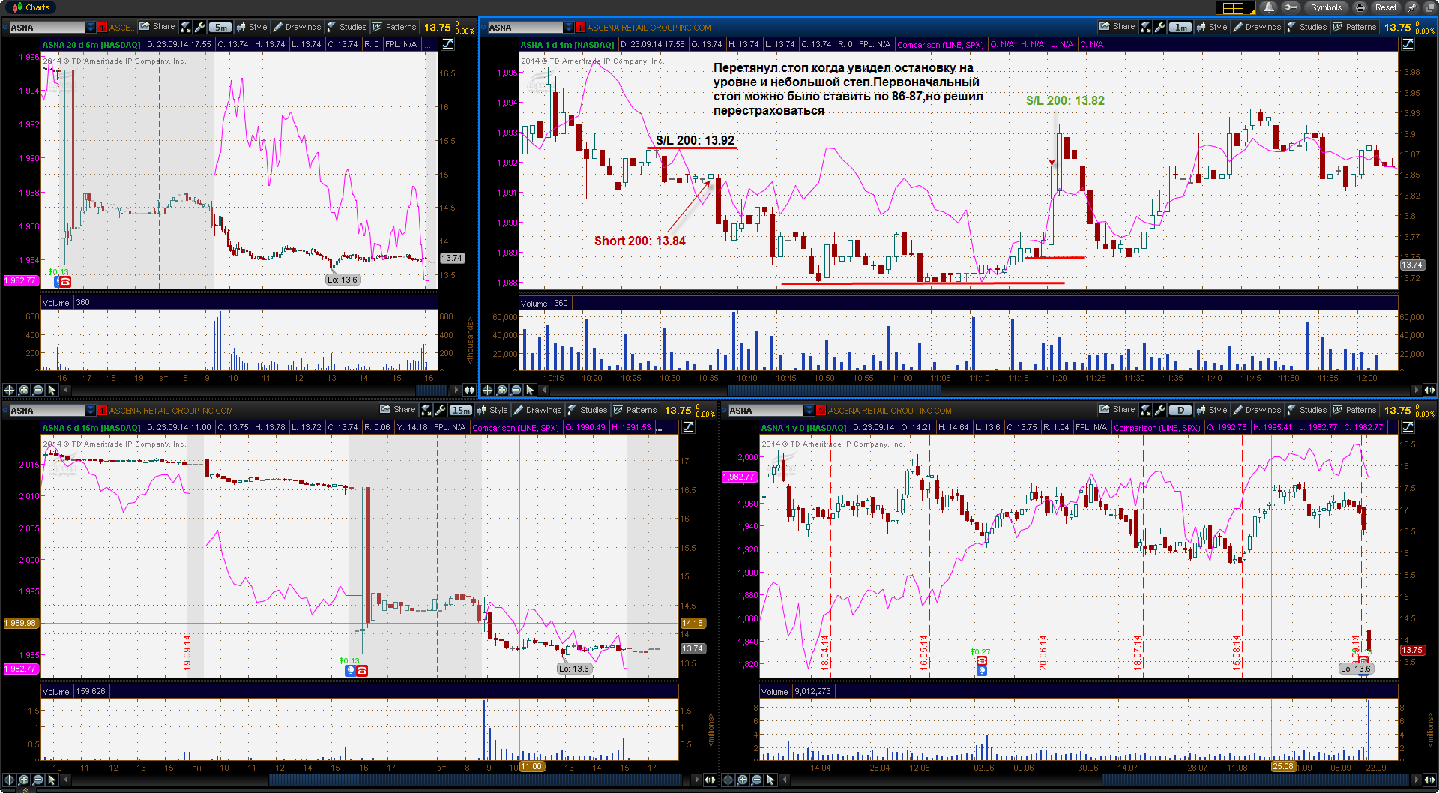The height and width of the screenshot is (793, 1439).
Task: Click the alerts bell icon
Action: click(1268, 7)
